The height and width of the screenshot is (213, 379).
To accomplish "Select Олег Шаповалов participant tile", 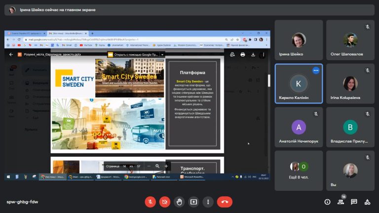I will pyautogui.click(x=350, y=40).
